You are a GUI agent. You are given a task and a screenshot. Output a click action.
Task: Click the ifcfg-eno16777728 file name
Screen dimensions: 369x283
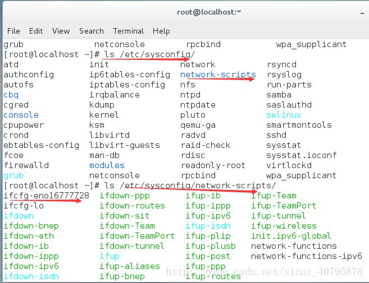click(47, 196)
